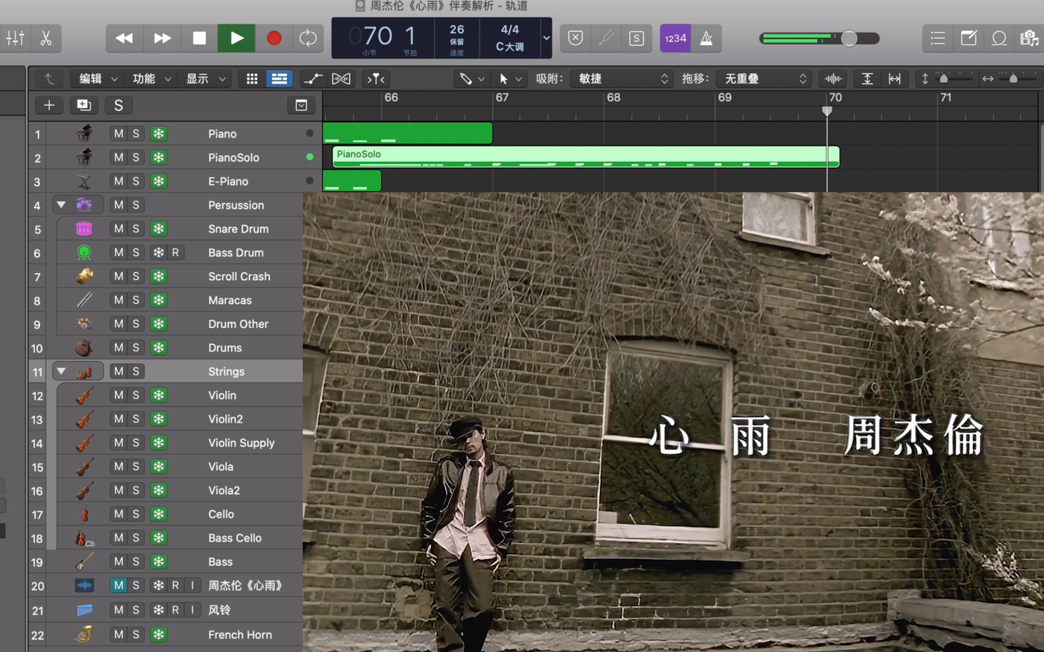The width and height of the screenshot is (1044, 652).
Task: Switch to grid view icon
Action: (x=252, y=79)
